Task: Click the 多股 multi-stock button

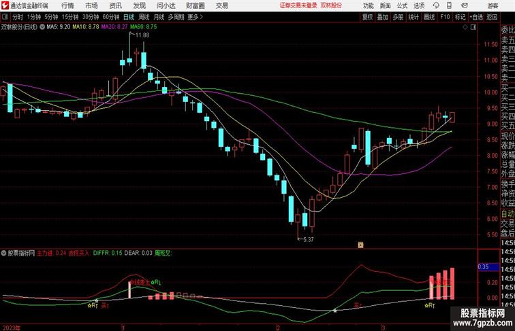Action: [x=398, y=17]
